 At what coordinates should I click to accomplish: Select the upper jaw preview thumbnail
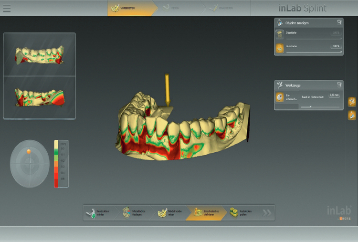pyautogui.click(x=39, y=54)
